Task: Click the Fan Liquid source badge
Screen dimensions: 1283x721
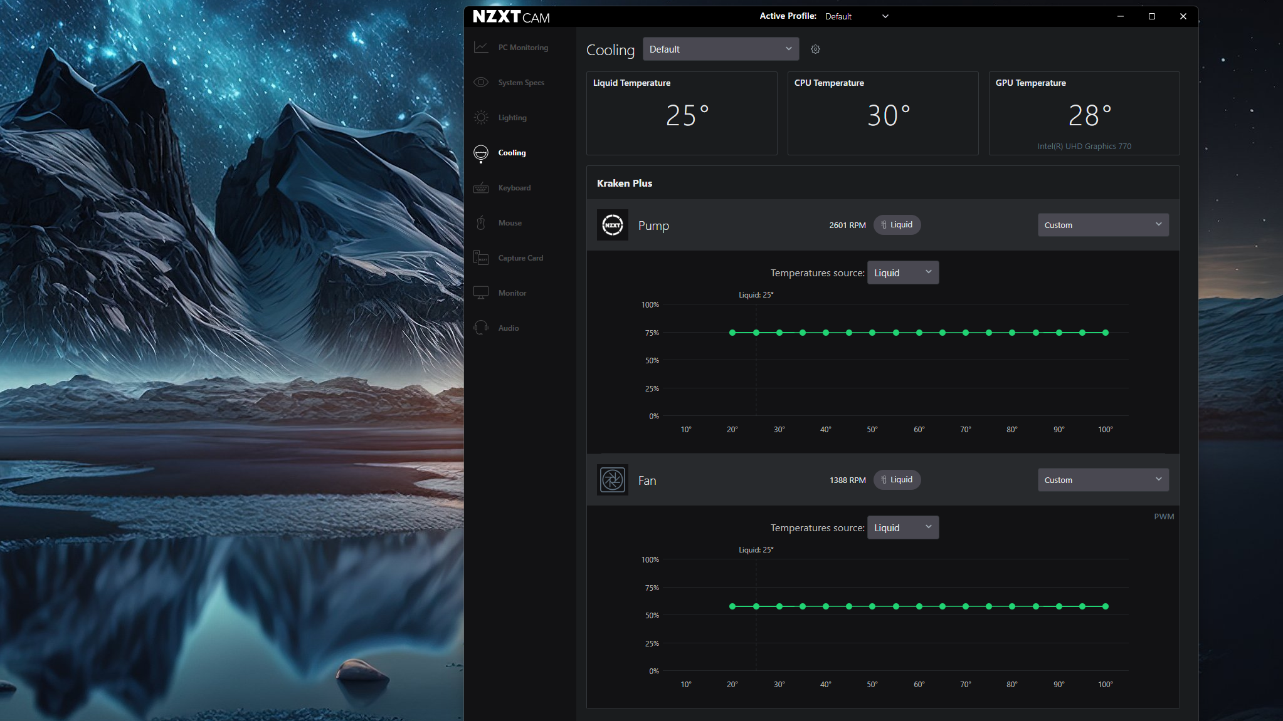Action: 897,480
